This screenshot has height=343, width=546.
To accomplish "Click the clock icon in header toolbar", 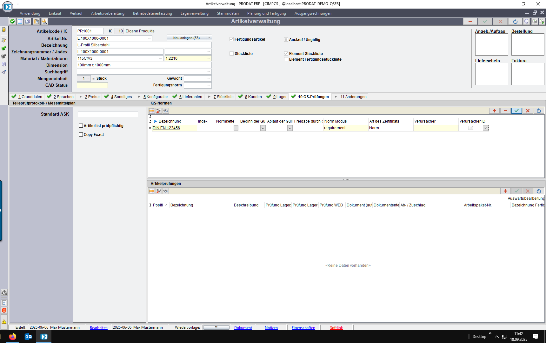I will point(526,21).
